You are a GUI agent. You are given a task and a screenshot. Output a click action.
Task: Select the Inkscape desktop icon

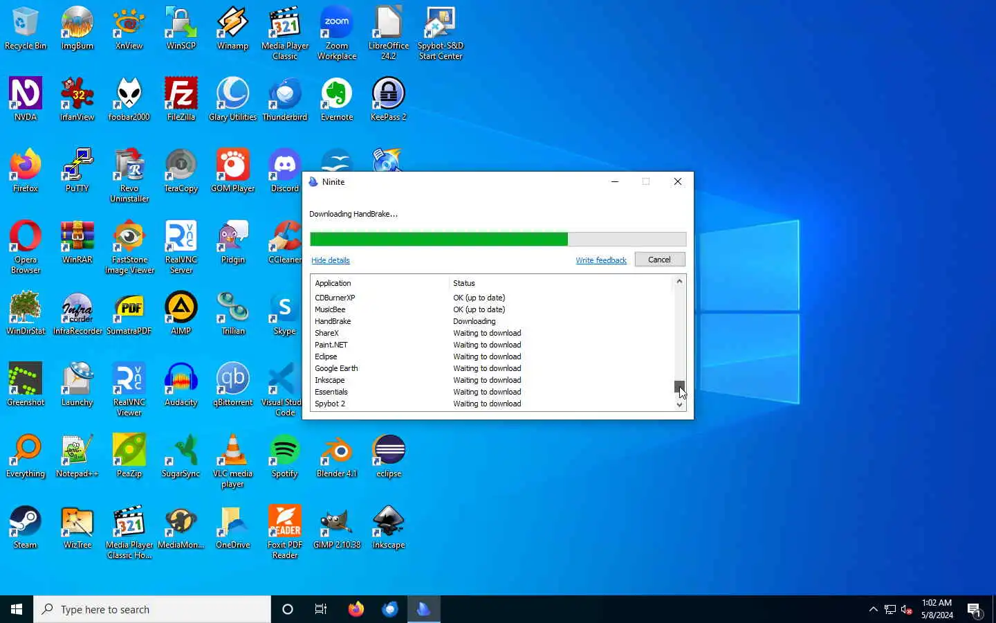pyautogui.click(x=389, y=527)
